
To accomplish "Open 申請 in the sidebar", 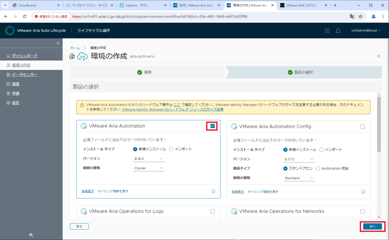I will pyautogui.click(x=16, y=93).
